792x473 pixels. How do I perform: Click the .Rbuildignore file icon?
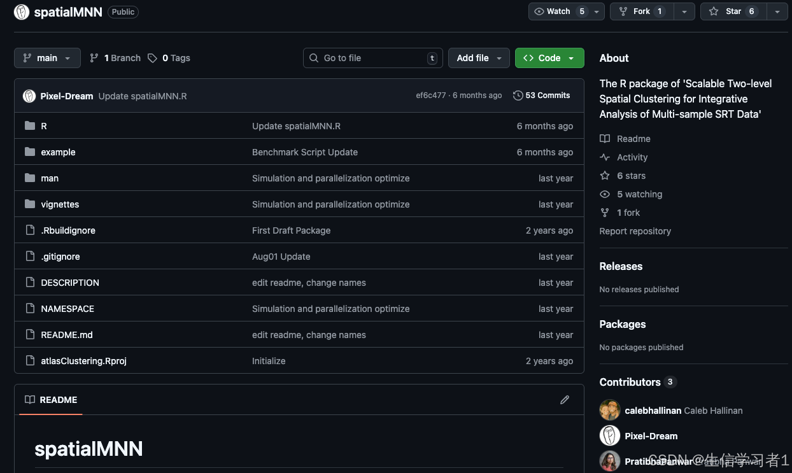(30, 230)
